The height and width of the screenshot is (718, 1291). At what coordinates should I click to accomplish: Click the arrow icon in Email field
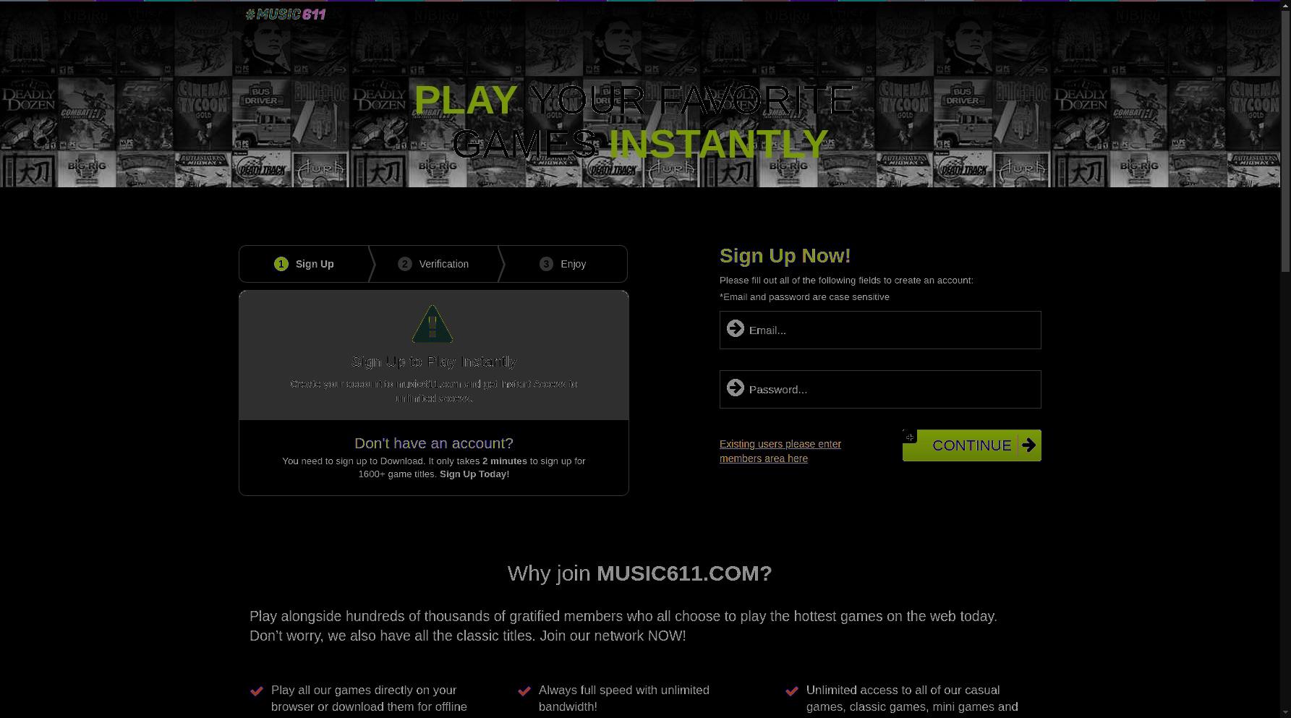[736, 329]
